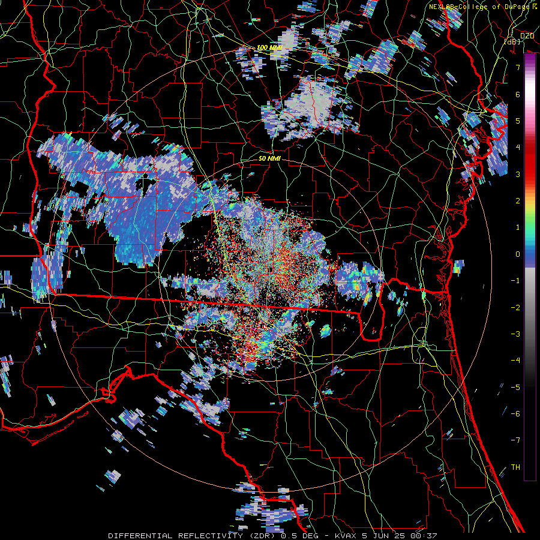This screenshot has width=540, height=540.
Task: Click the "-4" value on the color scale
Action: (515, 361)
